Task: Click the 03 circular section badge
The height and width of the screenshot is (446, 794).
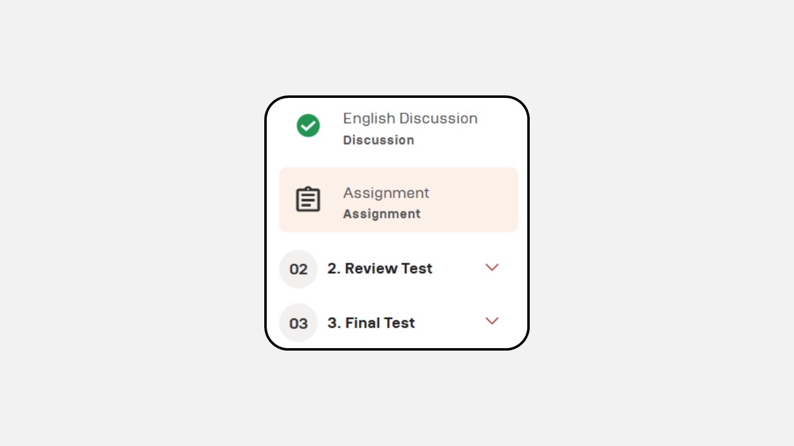Action: (x=298, y=323)
